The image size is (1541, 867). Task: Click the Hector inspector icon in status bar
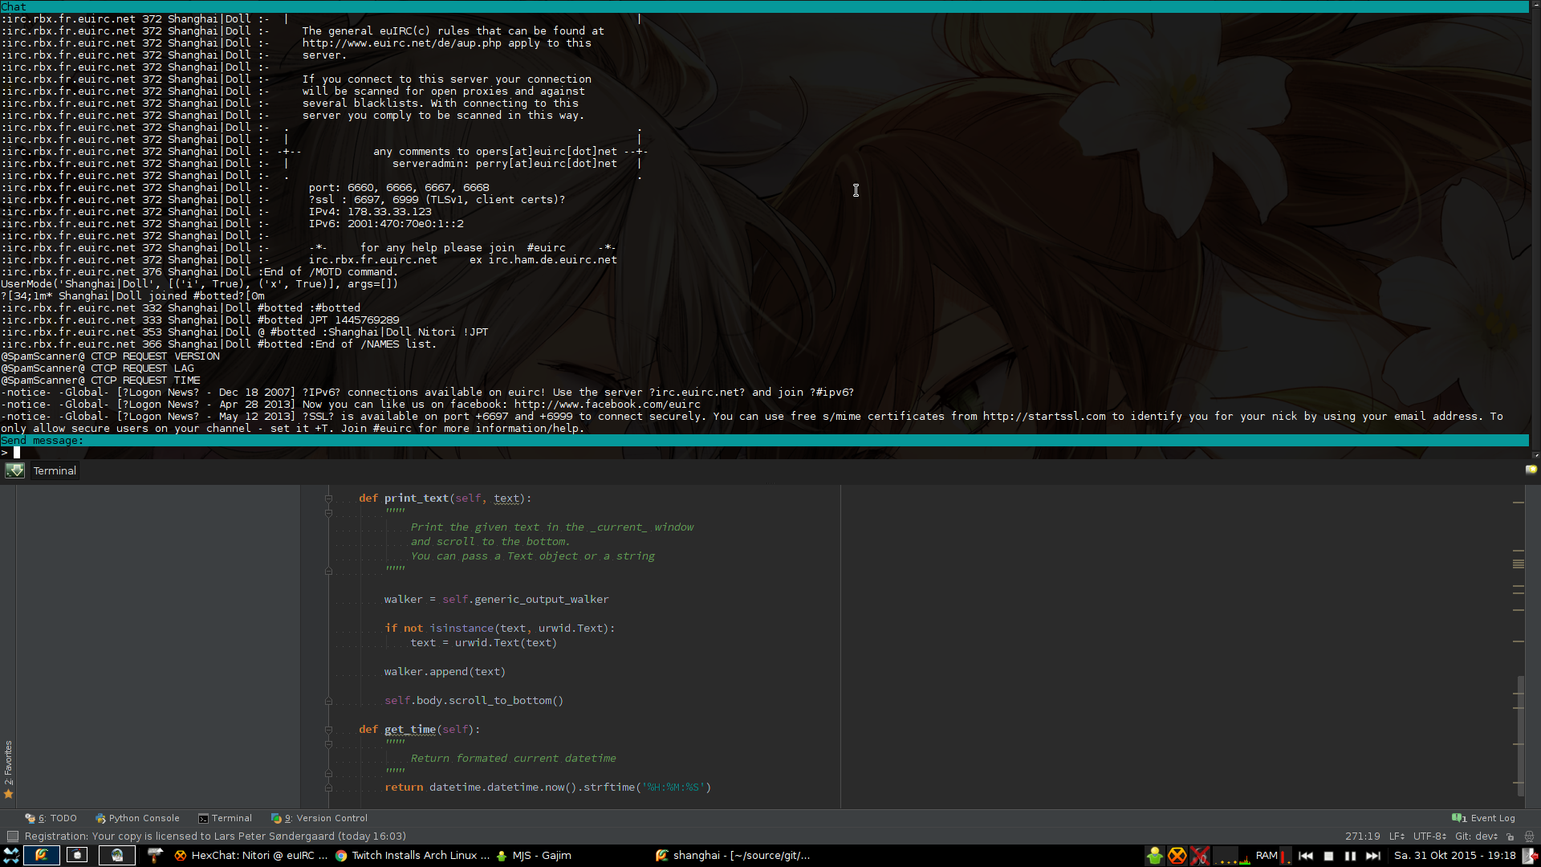click(x=1529, y=836)
